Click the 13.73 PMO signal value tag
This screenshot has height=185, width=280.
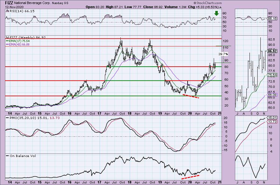tap(272, 121)
